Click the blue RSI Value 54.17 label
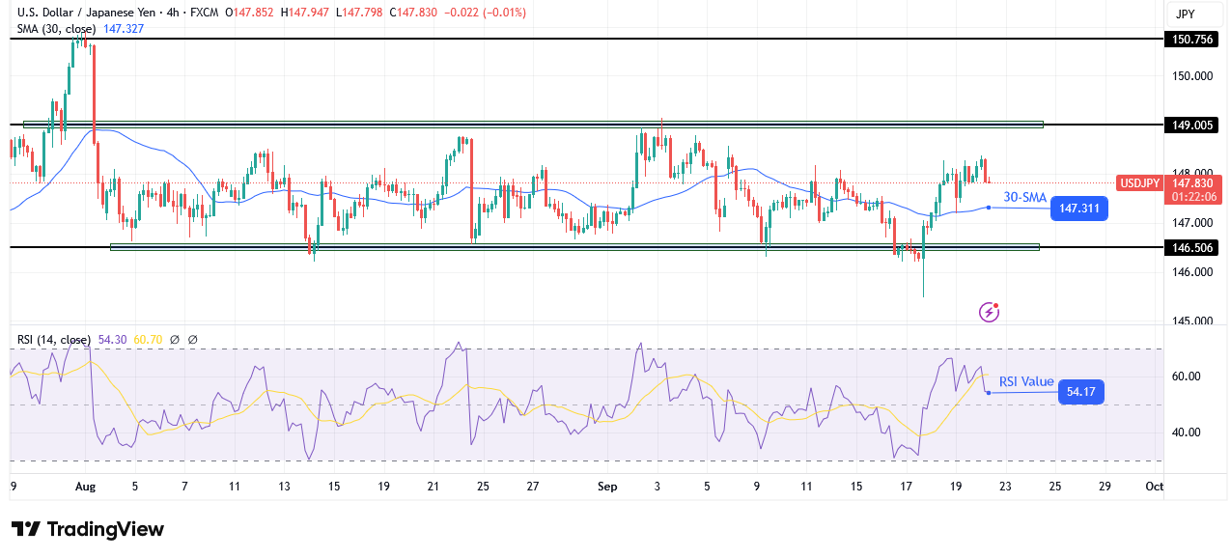The image size is (1231, 558). coord(1079,392)
